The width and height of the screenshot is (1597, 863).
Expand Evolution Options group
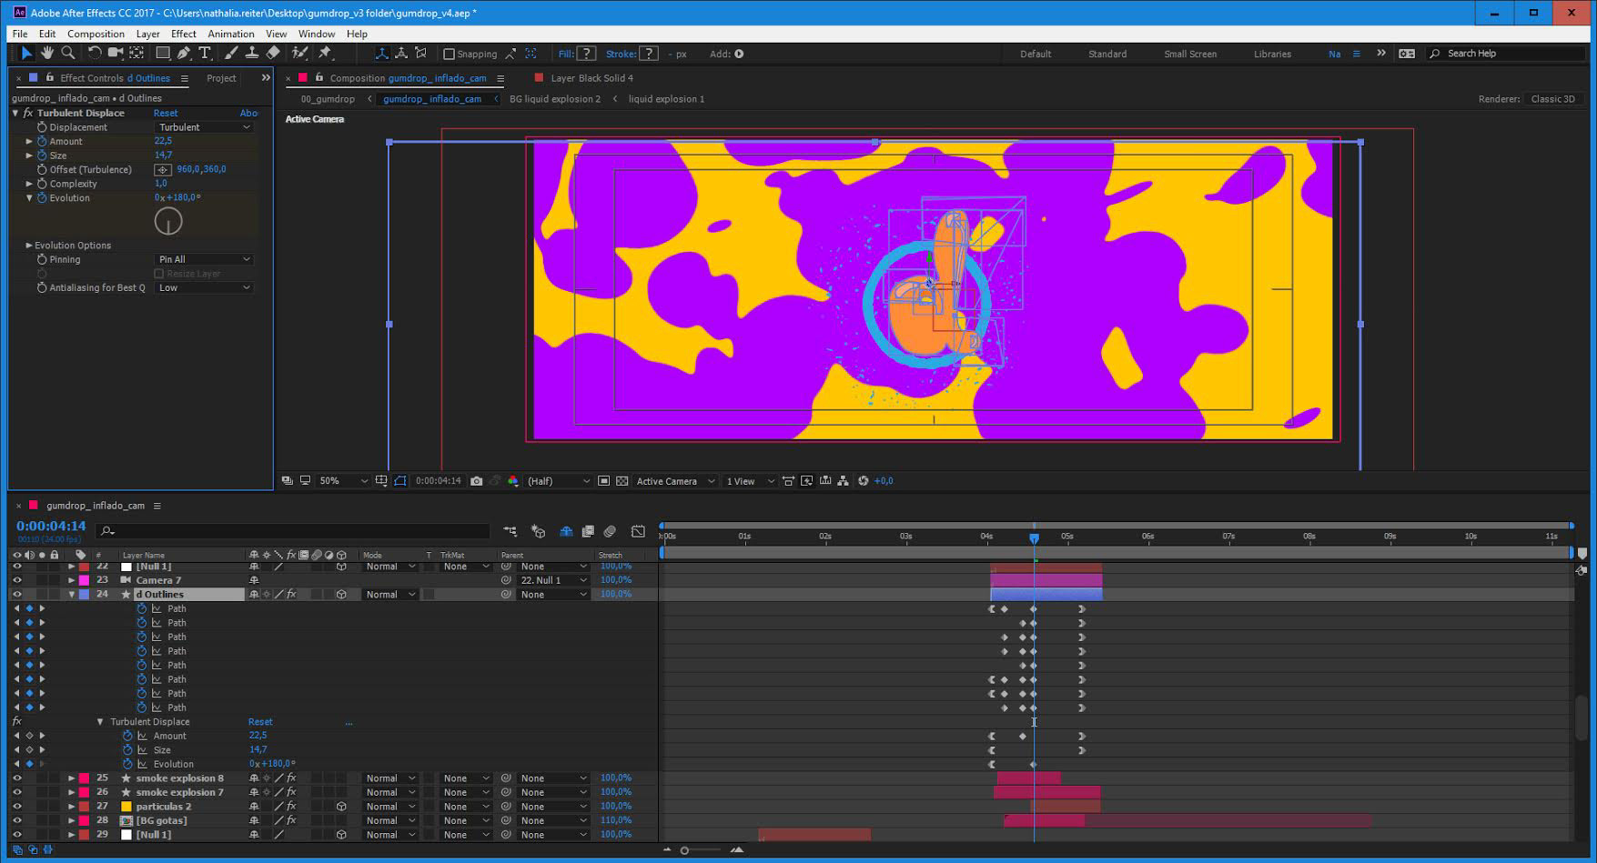[29, 246]
